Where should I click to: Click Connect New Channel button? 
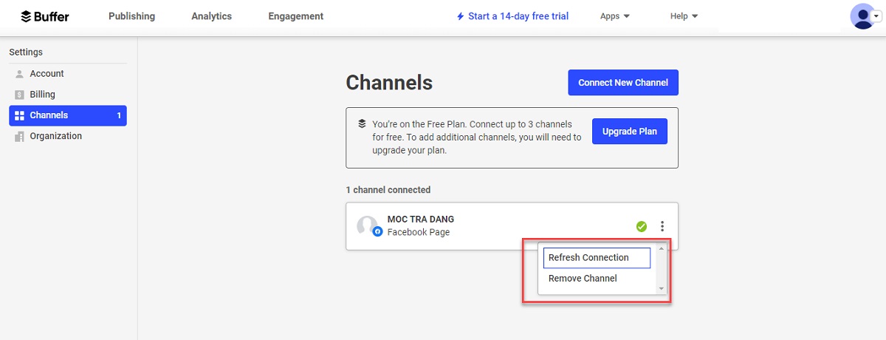(623, 83)
